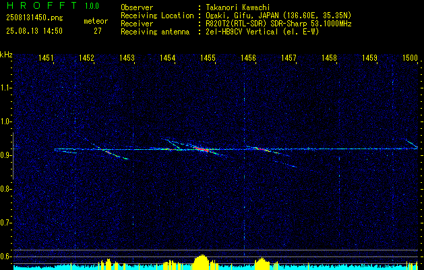Click the 1.0 kHz axis label
The height and width of the screenshot is (270, 424).
(5, 122)
